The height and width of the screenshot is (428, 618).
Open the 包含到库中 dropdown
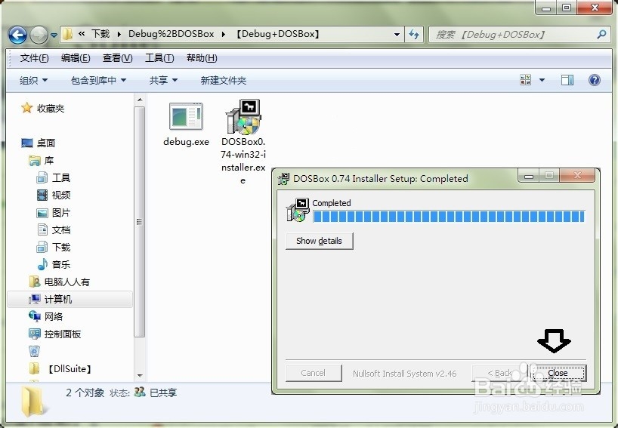coord(98,80)
